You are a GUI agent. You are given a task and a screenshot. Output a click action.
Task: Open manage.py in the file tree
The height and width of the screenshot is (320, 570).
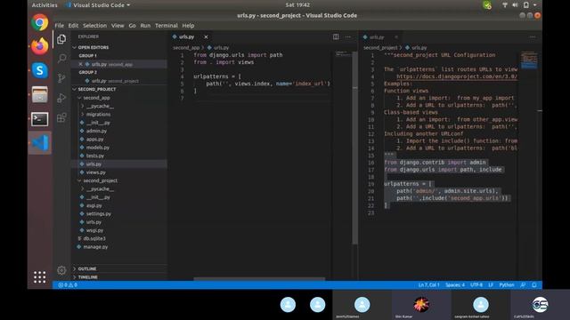[x=95, y=247]
